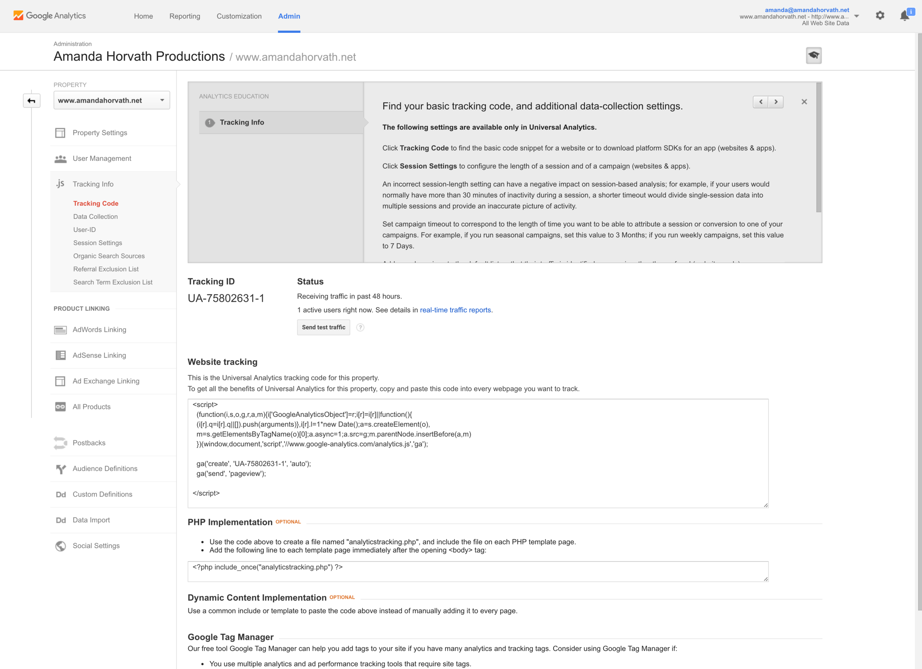Open the notifications bell icon
Viewport: 922px width, 669px height.
pos(905,16)
